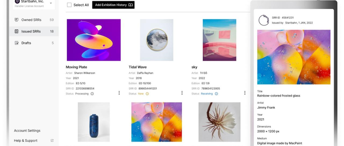Select the Tidal Wave artwork thumbnail

[x=157, y=40]
